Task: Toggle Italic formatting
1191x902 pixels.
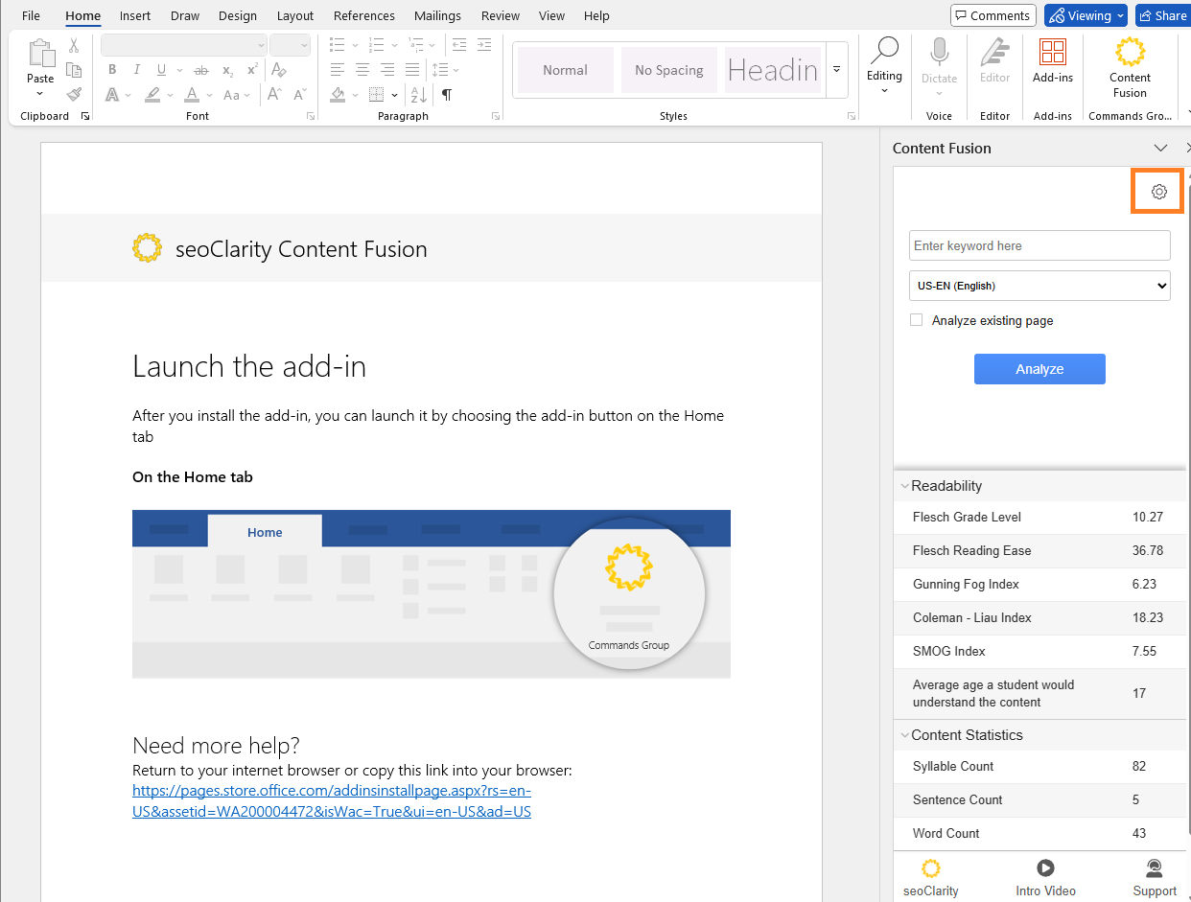Action: (x=137, y=70)
